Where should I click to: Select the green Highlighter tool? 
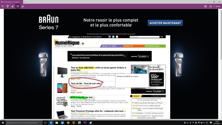[x=8, y=6]
